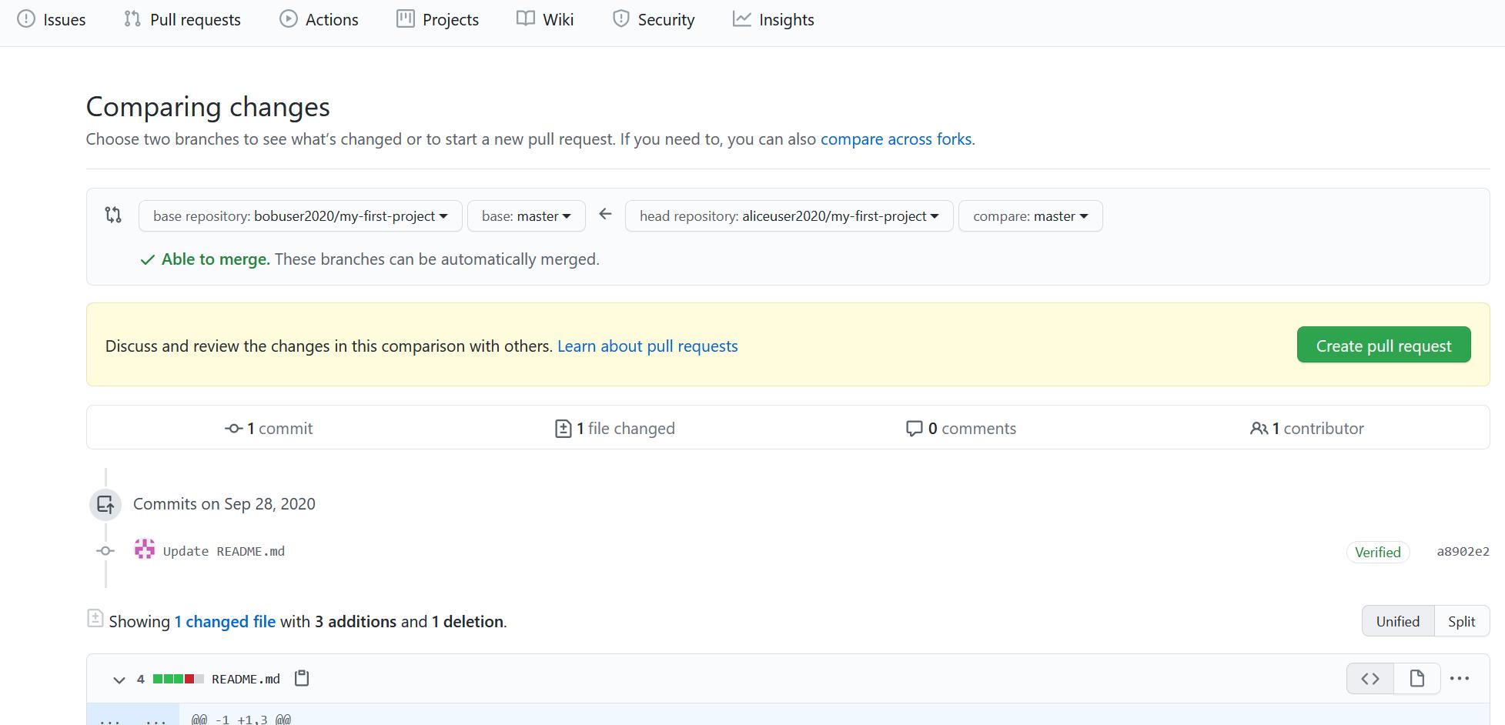The height and width of the screenshot is (725, 1505).
Task: Switch diff to Unified view
Action: click(x=1397, y=621)
